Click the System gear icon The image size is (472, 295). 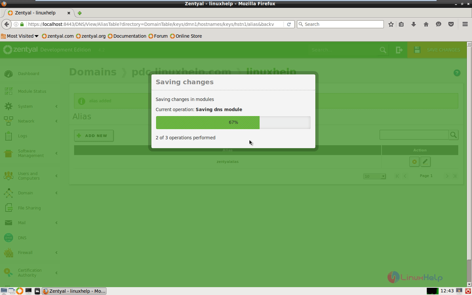(x=9, y=106)
